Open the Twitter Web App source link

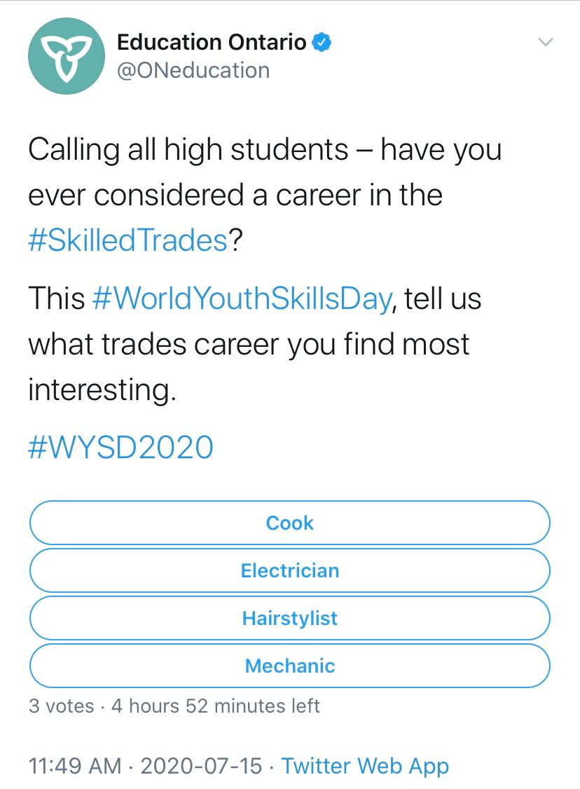click(x=365, y=765)
